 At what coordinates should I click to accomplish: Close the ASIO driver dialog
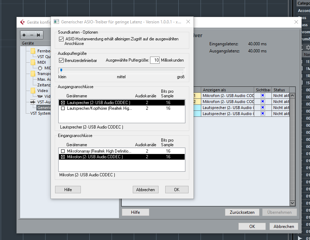coord(188,22)
